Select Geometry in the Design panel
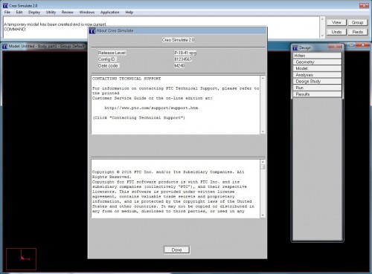The height and width of the screenshot is (274, 372). [x=317, y=62]
